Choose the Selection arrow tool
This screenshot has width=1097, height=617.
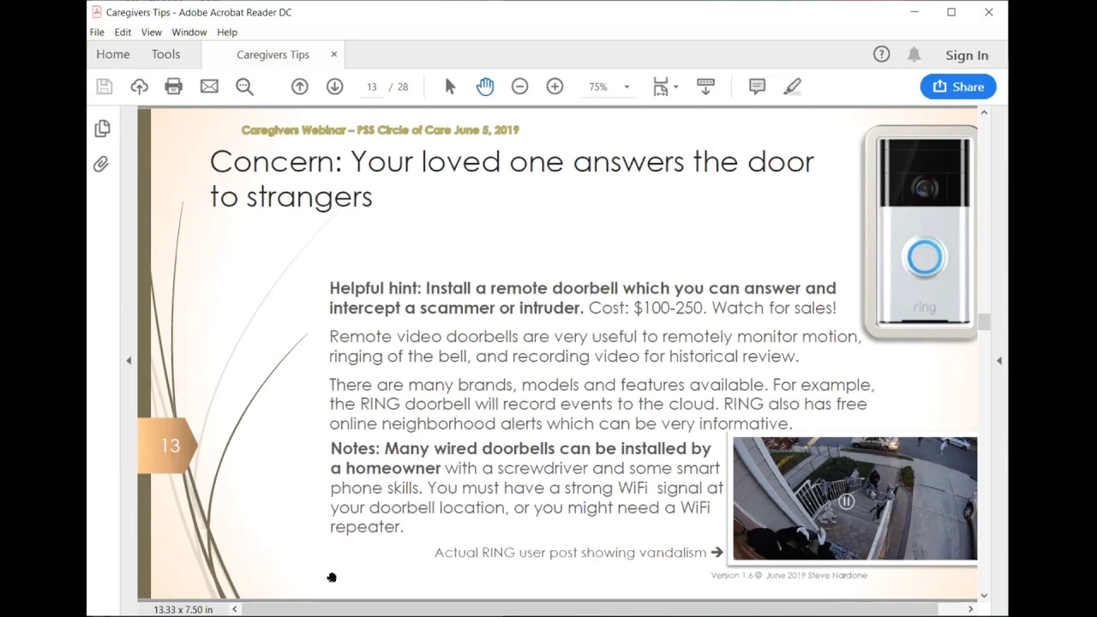(x=450, y=87)
